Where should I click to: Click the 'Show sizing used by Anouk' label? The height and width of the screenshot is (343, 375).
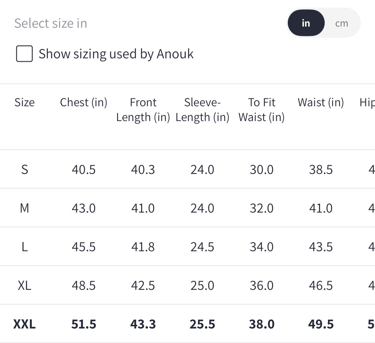pyautogui.click(x=116, y=54)
